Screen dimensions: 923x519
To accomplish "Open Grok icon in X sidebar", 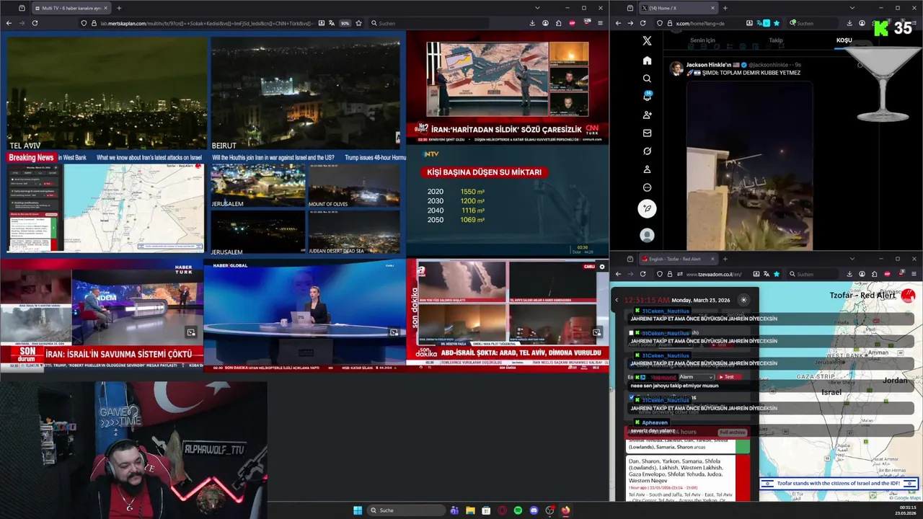I will [x=647, y=151].
